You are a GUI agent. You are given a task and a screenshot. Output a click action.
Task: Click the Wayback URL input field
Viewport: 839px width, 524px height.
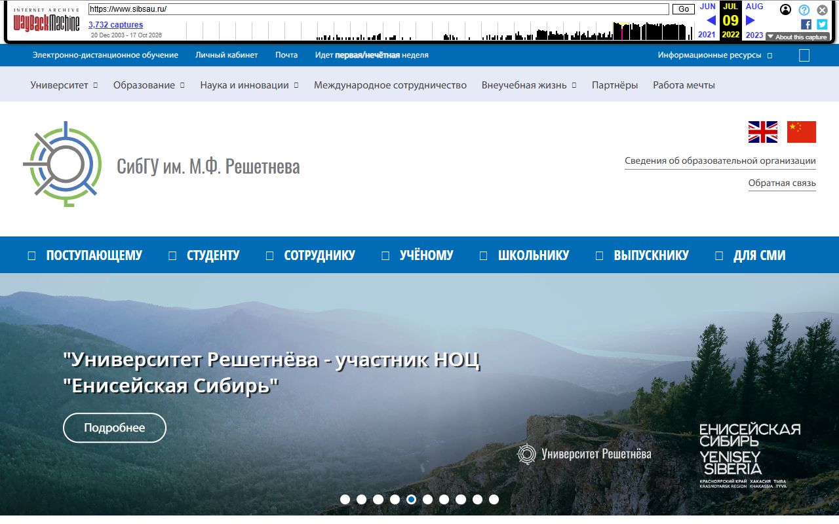click(x=379, y=9)
